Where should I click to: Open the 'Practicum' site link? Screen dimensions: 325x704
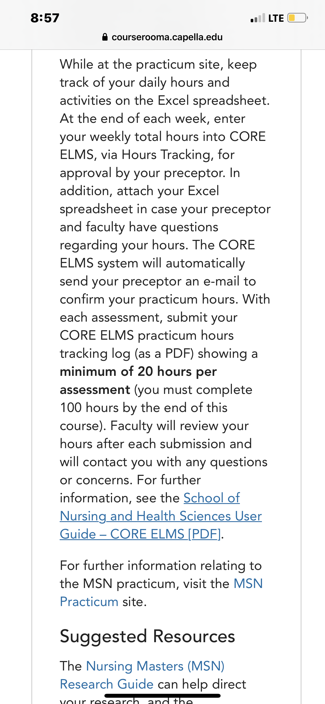89,602
